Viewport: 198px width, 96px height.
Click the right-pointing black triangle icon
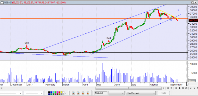coord(194,88)
